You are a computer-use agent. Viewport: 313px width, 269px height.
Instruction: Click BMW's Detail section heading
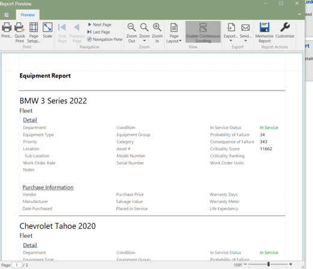point(30,120)
